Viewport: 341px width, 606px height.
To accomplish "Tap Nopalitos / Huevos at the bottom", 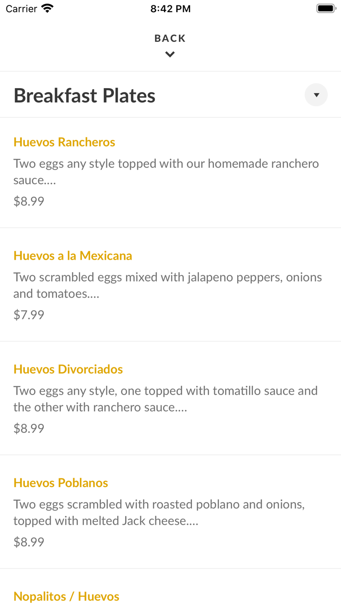I will 66,596.
